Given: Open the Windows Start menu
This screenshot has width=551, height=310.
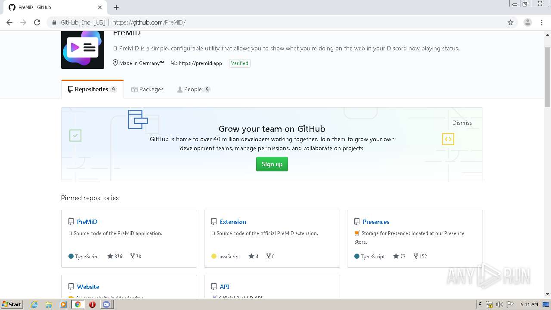Looking at the screenshot, I should click(12, 304).
